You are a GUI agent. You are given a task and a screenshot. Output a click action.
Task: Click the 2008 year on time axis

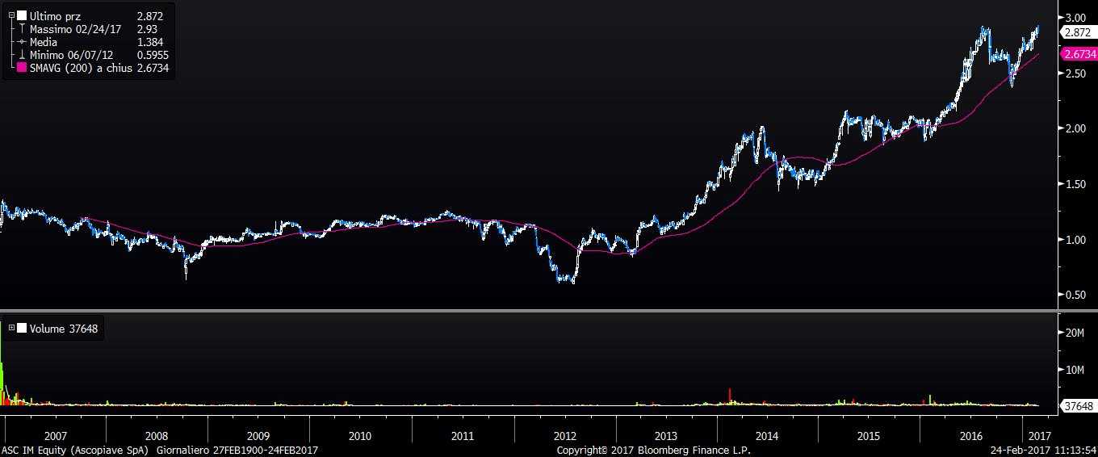(x=157, y=436)
